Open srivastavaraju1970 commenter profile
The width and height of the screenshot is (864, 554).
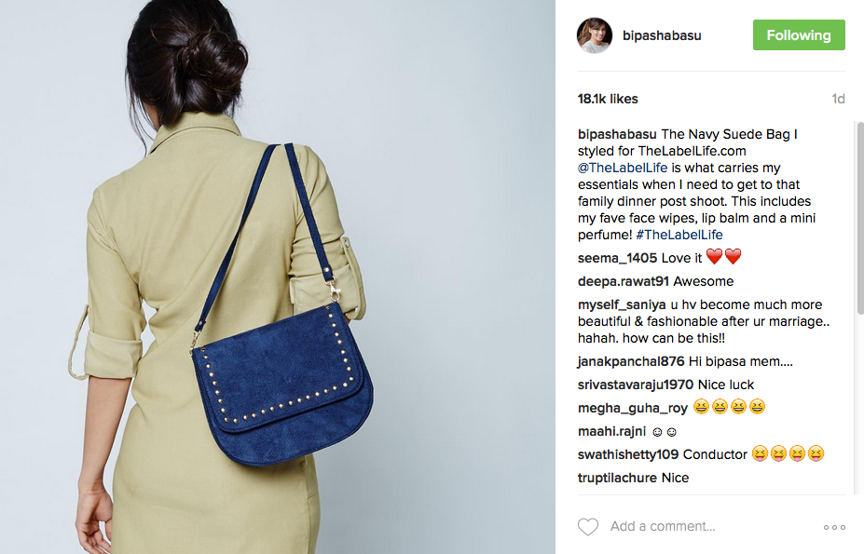(x=636, y=385)
